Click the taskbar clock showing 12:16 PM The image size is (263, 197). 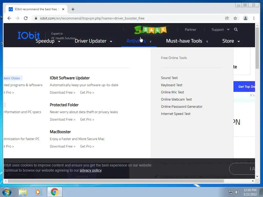coord(250,192)
